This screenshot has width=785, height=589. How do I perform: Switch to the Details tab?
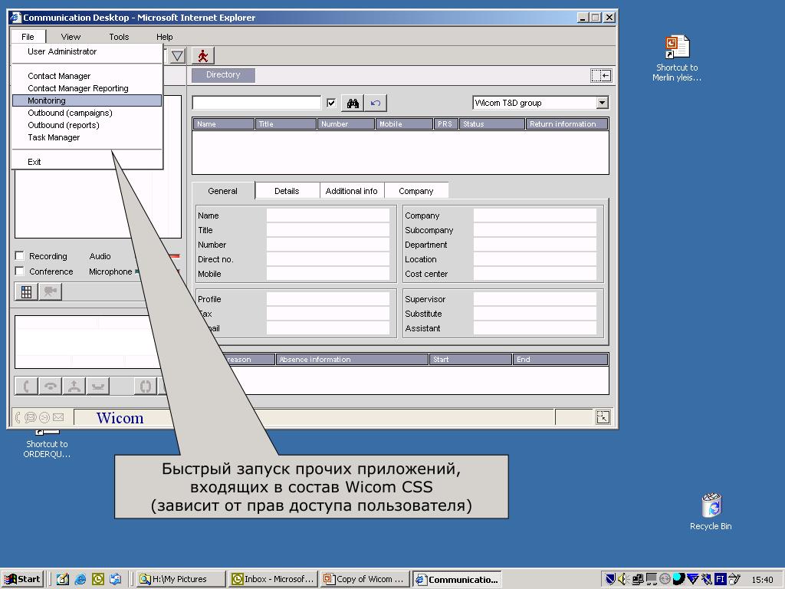pos(287,191)
